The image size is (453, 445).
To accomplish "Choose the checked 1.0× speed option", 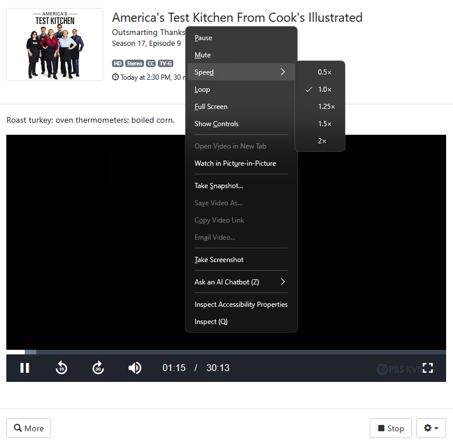I will pyautogui.click(x=324, y=89).
